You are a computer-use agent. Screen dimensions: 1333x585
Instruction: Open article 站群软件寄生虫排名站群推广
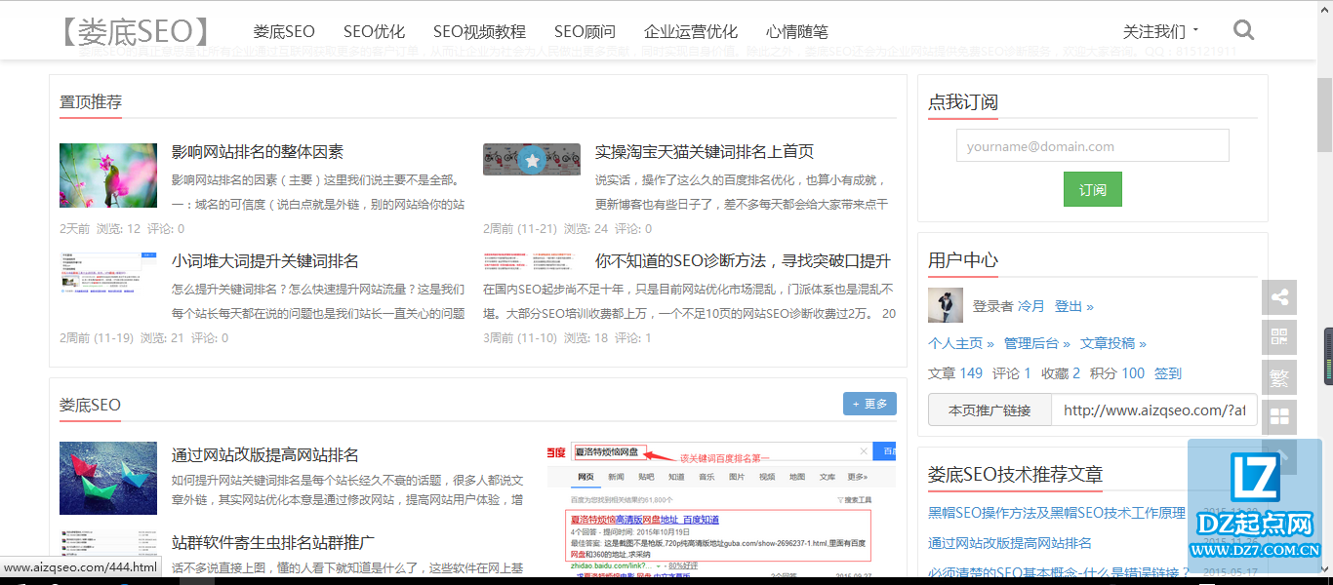coord(273,542)
